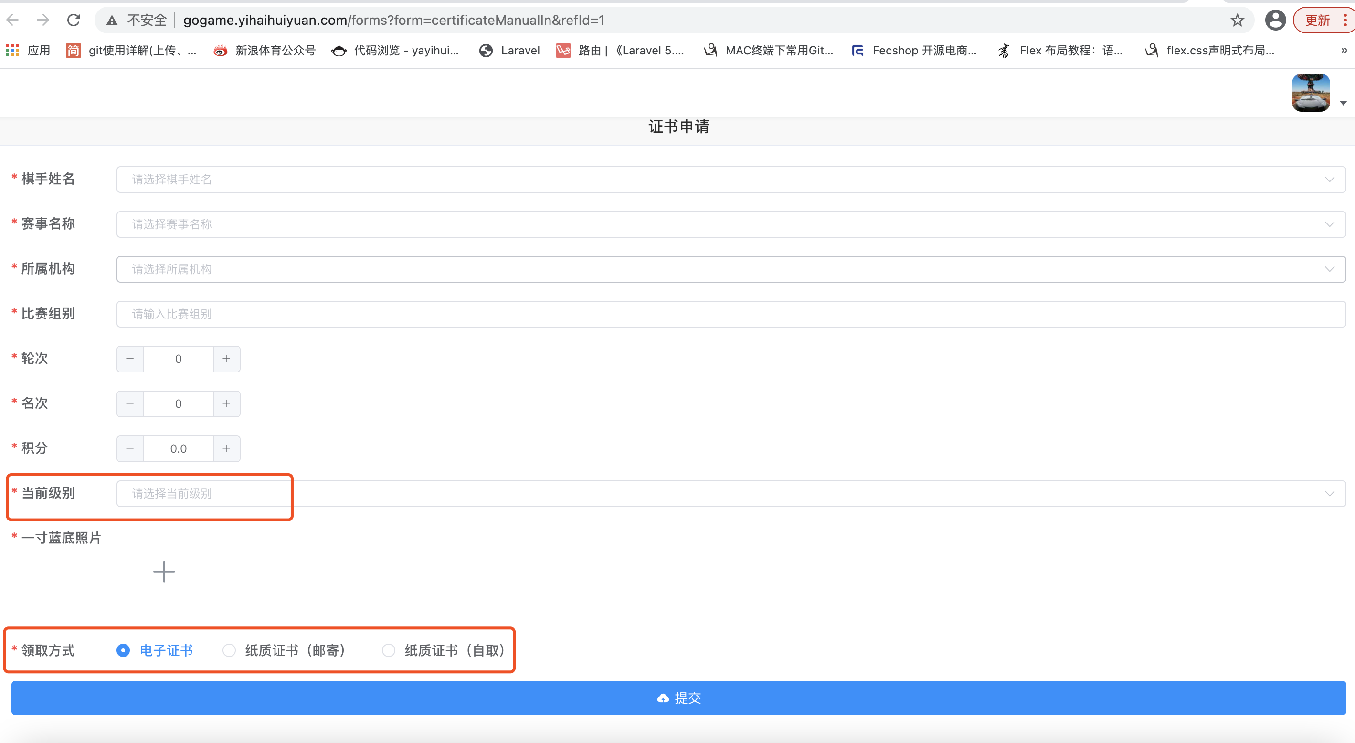Click the red 更新 update button
The image size is (1355, 743).
[x=1323, y=21]
